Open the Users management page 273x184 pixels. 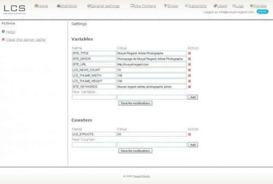[x=222, y=6]
